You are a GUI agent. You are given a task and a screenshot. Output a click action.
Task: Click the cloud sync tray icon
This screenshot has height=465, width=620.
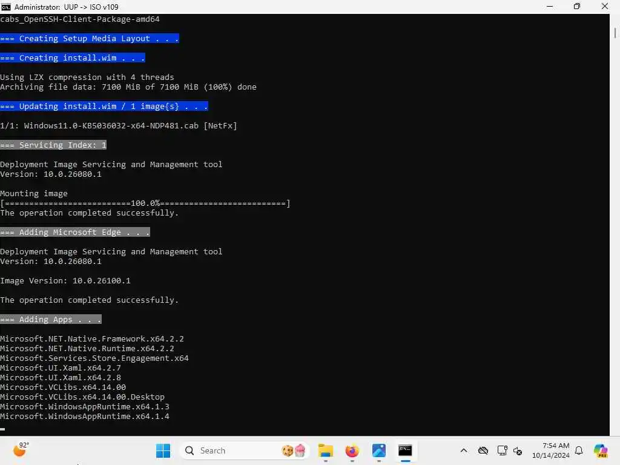[483, 450]
